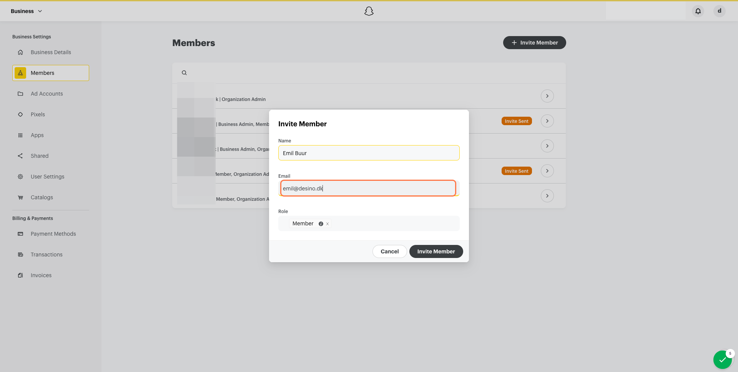Click the Business Details home icon
This screenshot has width=738, height=372.
tap(20, 52)
